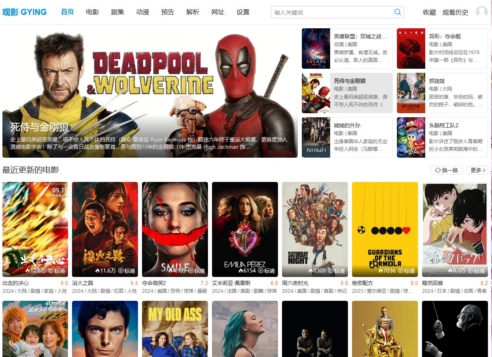Click the flame icon on 出走的决心 poster
The width and height of the screenshot is (492, 357).
[28, 270]
